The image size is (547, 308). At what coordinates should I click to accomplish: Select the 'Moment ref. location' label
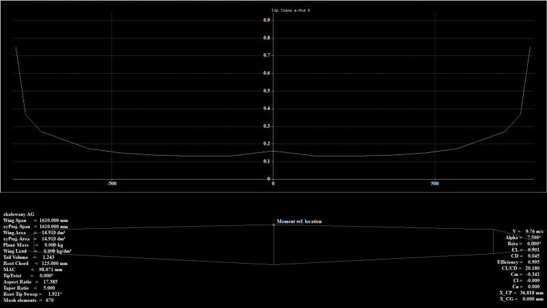tap(299, 221)
